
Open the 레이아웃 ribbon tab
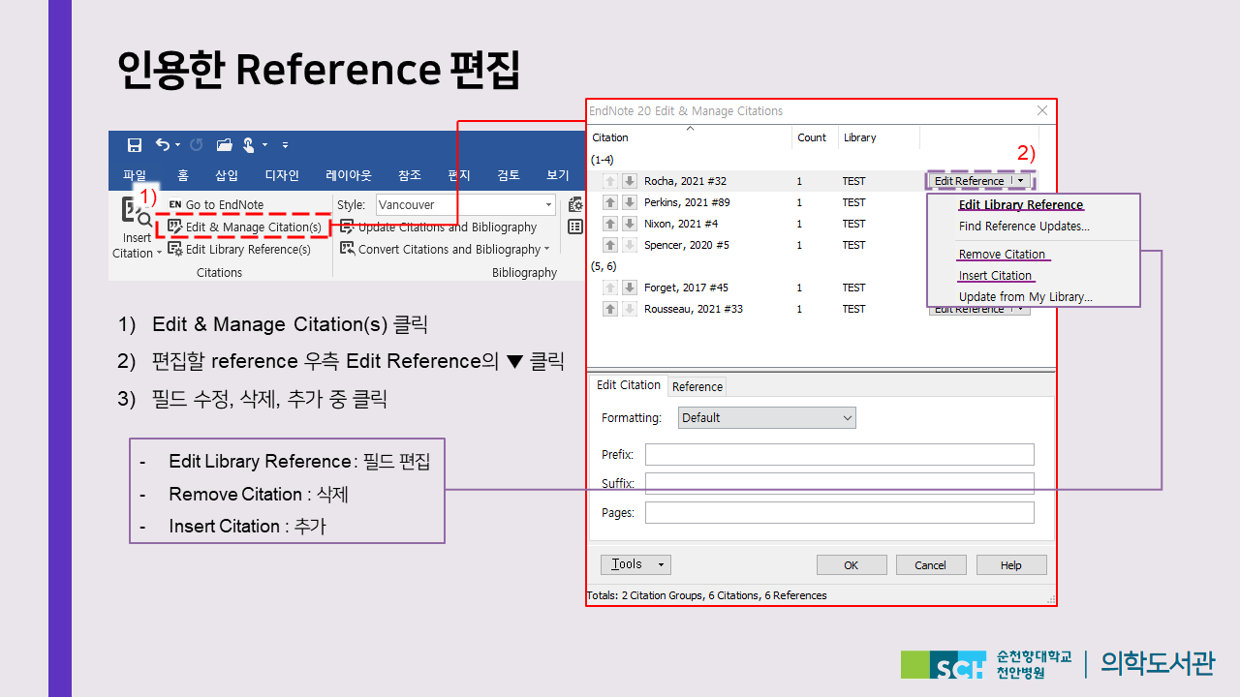pyautogui.click(x=349, y=175)
